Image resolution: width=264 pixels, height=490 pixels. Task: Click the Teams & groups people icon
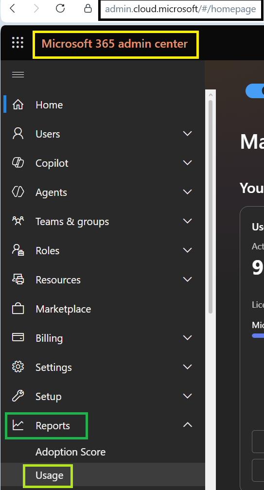click(x=18, y=221)
